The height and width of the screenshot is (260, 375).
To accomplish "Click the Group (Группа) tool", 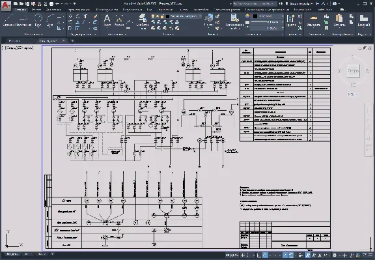I will pyautogui.click(x=291, y=20).
